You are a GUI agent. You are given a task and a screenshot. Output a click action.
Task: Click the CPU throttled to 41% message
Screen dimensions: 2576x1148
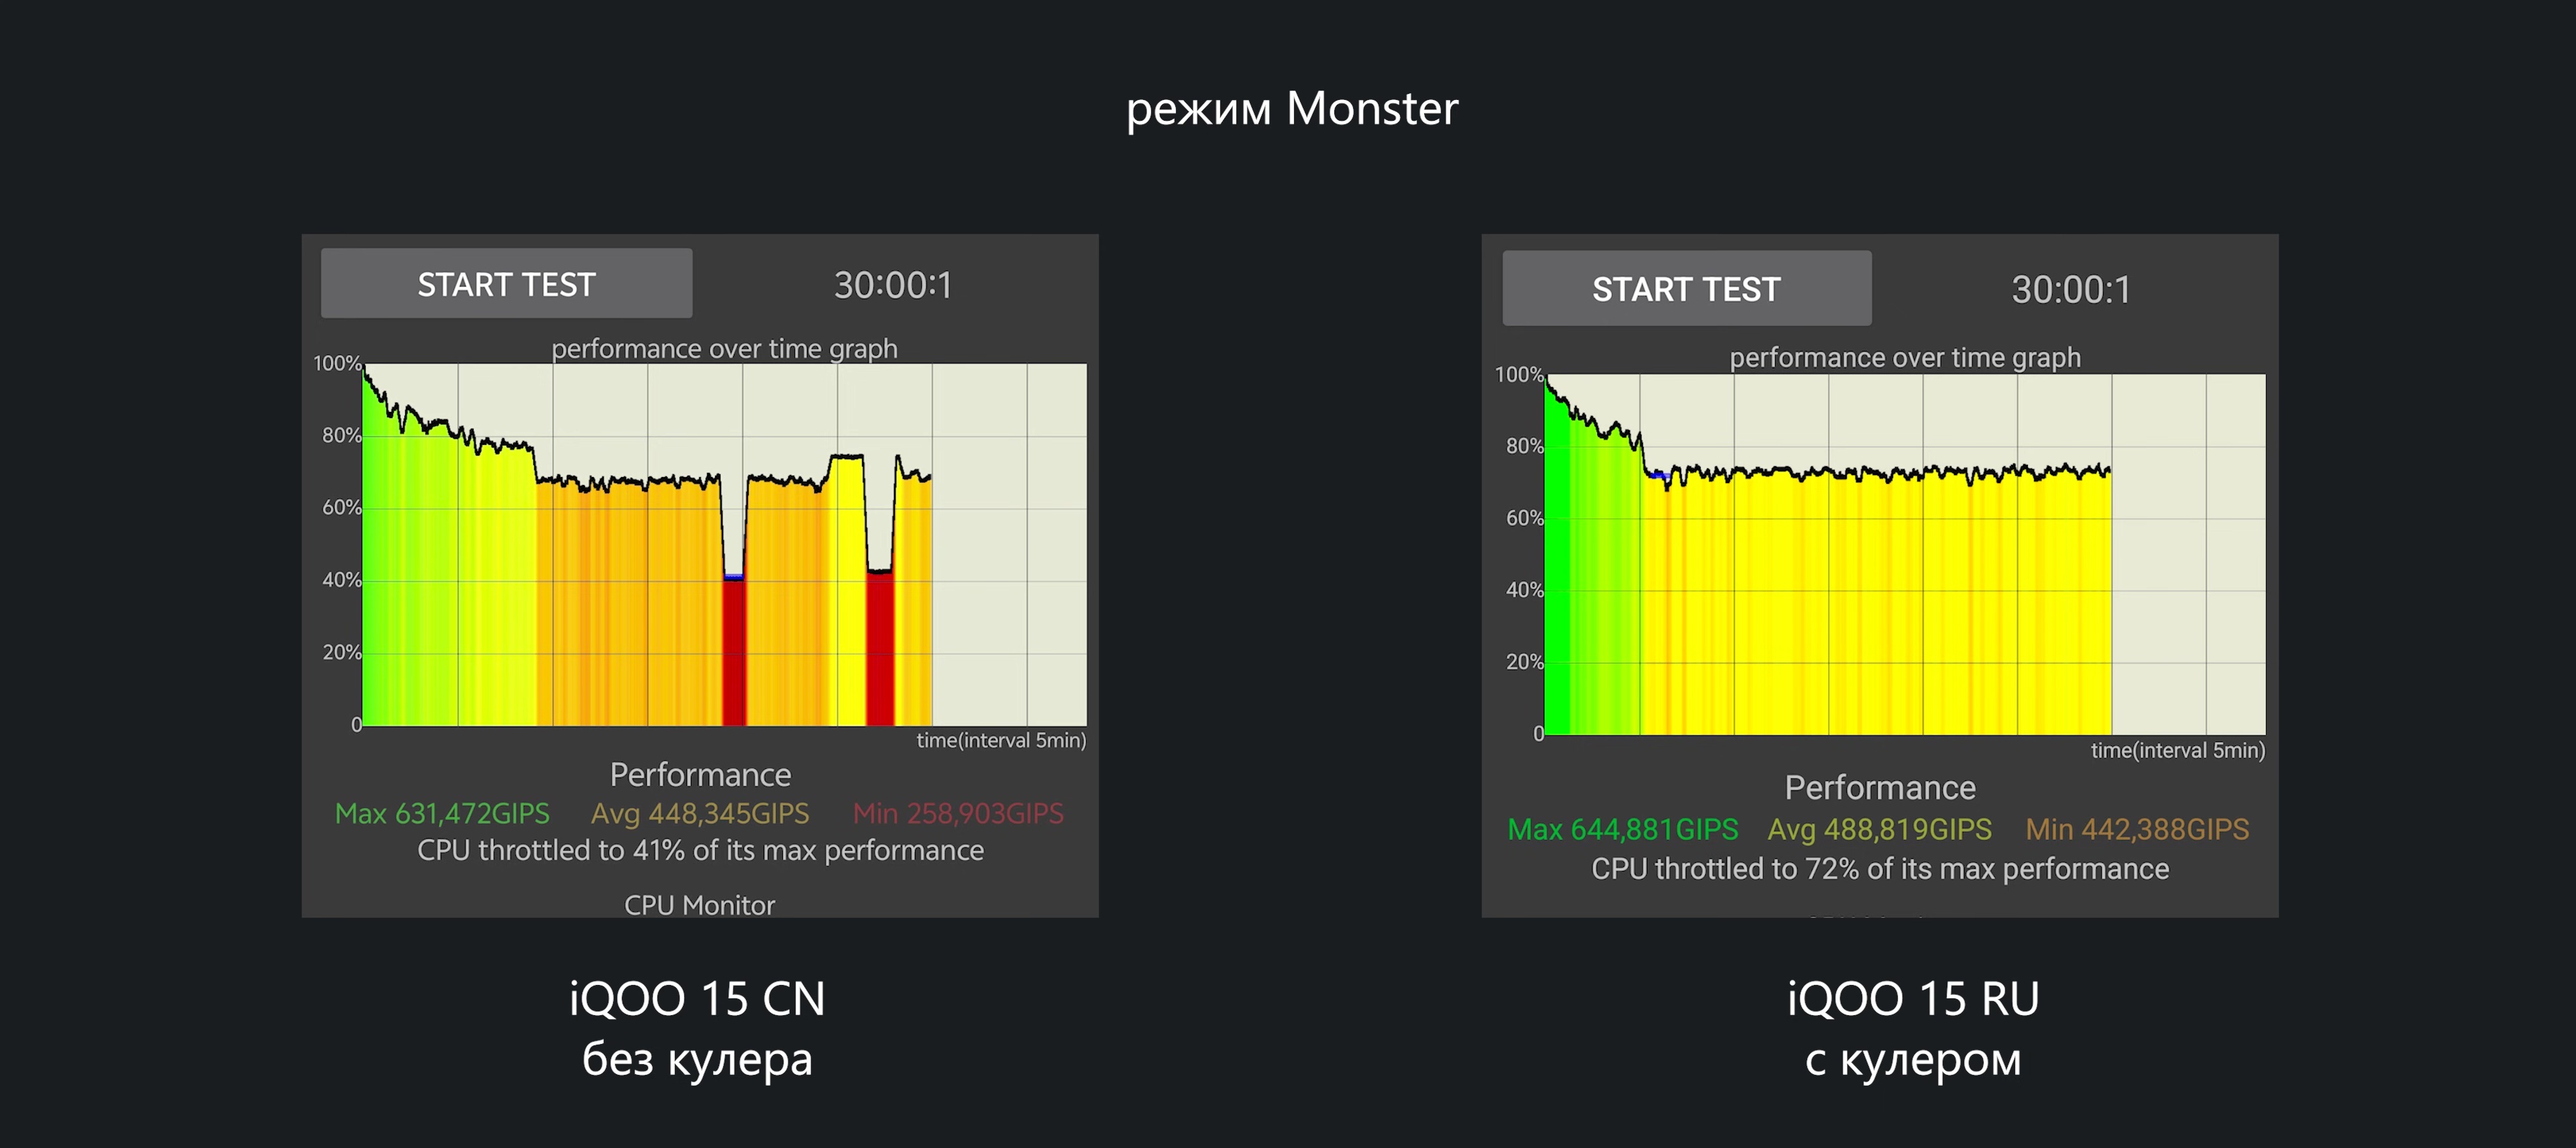pyautogui.click(x=700, y=850)
